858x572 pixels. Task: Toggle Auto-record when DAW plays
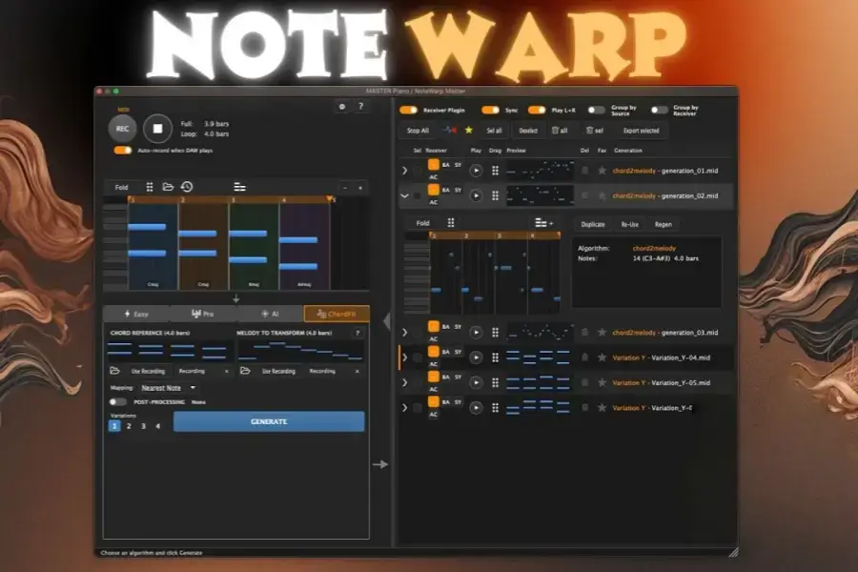click(123, 150)
